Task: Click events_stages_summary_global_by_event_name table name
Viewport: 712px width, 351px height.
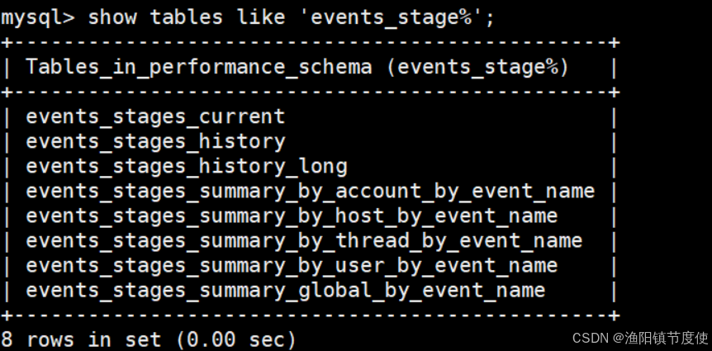Action: 285,290
